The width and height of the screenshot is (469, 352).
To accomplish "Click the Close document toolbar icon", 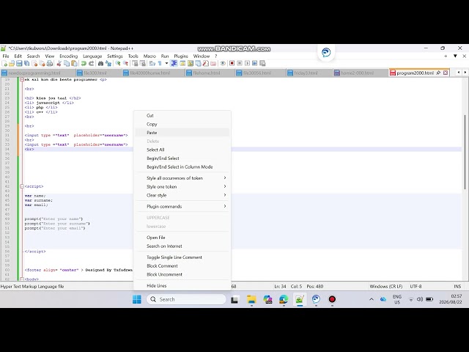I will point(34,64).
